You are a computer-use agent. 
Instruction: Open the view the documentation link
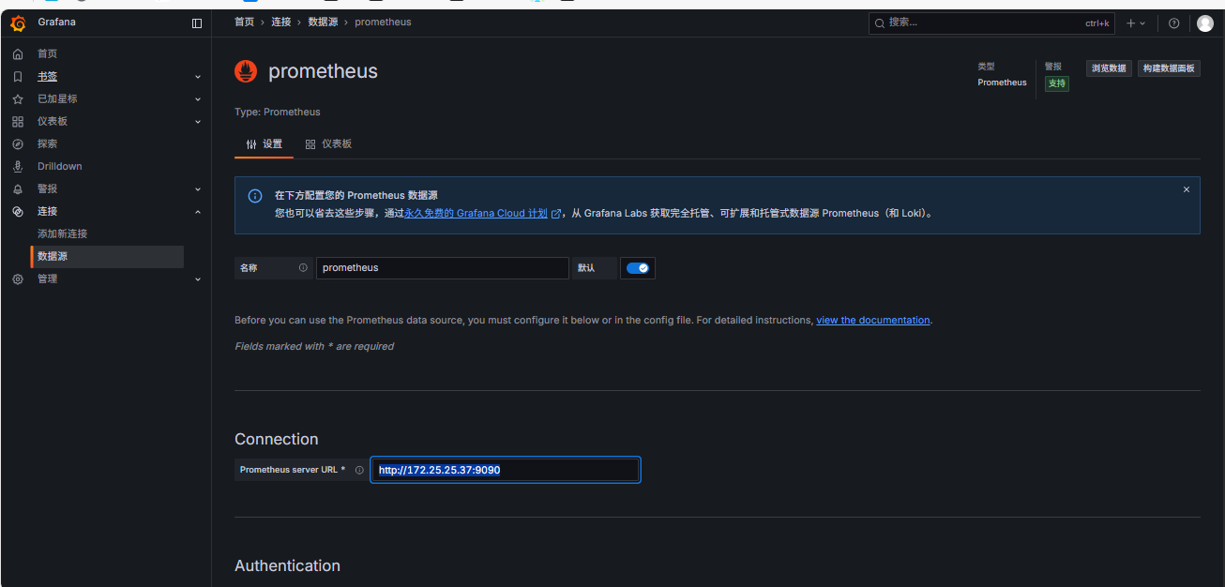pos(873,321)
